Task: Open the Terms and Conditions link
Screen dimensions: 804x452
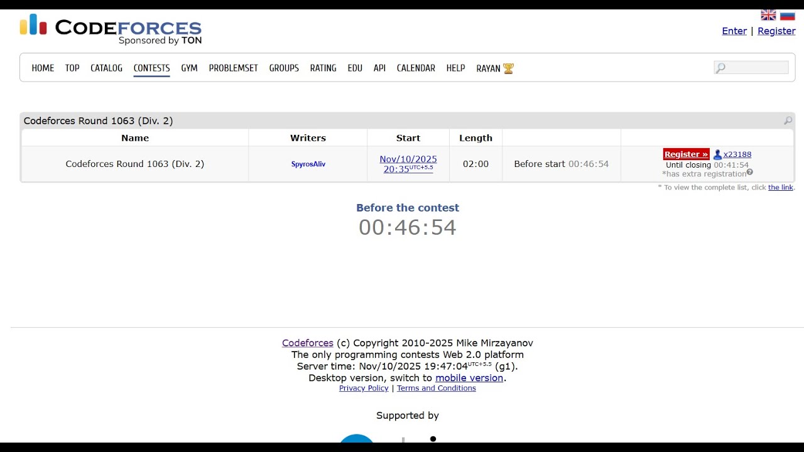Action: (437, 388)
